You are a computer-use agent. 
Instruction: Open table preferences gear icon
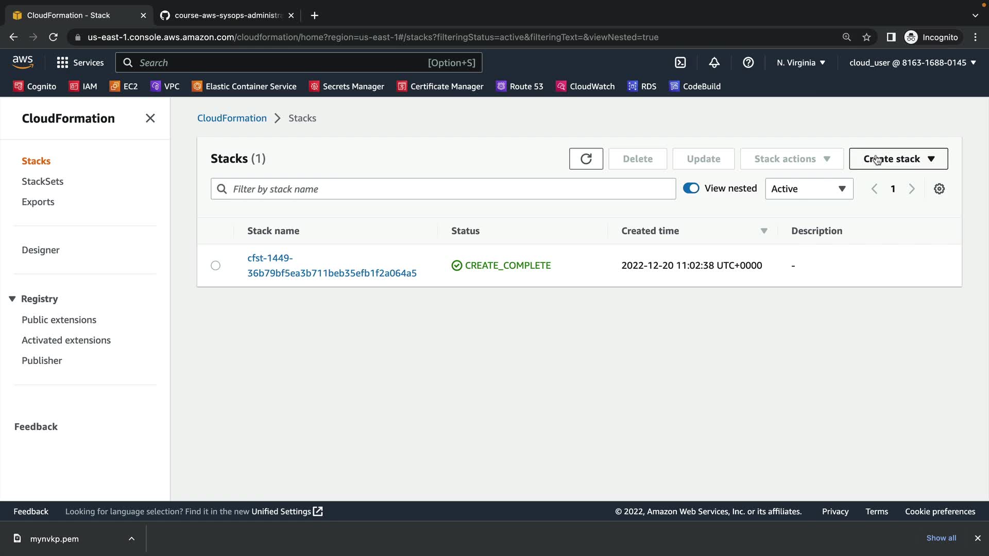[939, 189]
